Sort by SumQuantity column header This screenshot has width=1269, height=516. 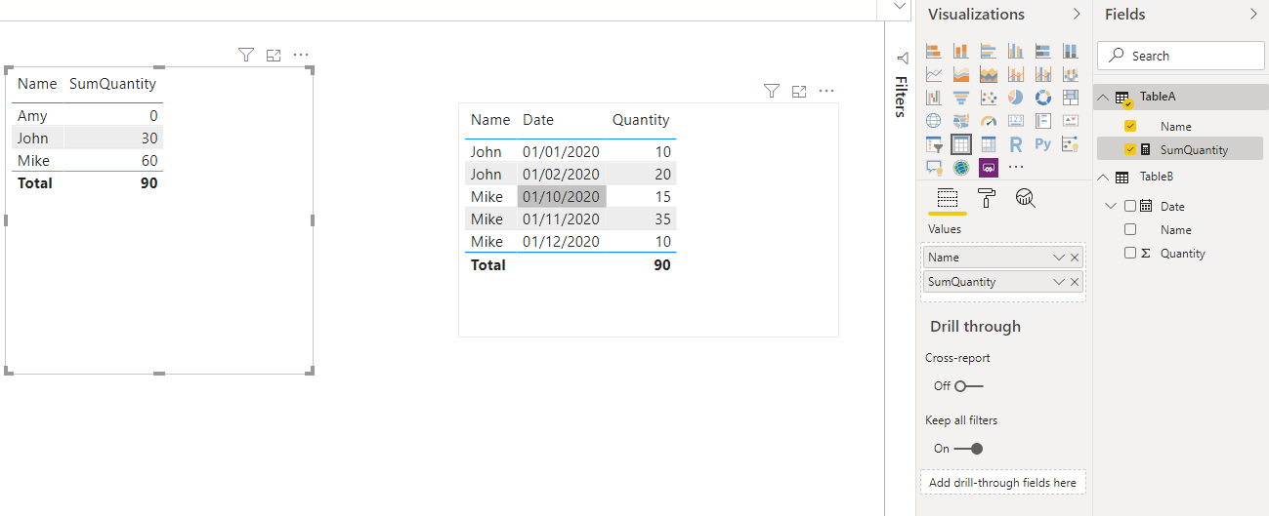point(112,84)
